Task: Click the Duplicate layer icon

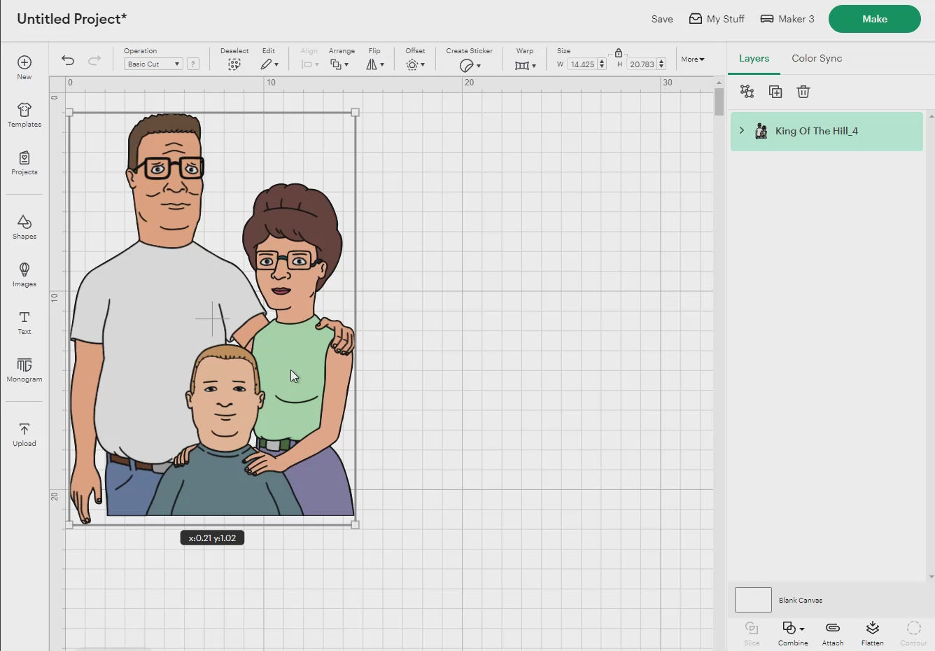Action: [775, 92]
